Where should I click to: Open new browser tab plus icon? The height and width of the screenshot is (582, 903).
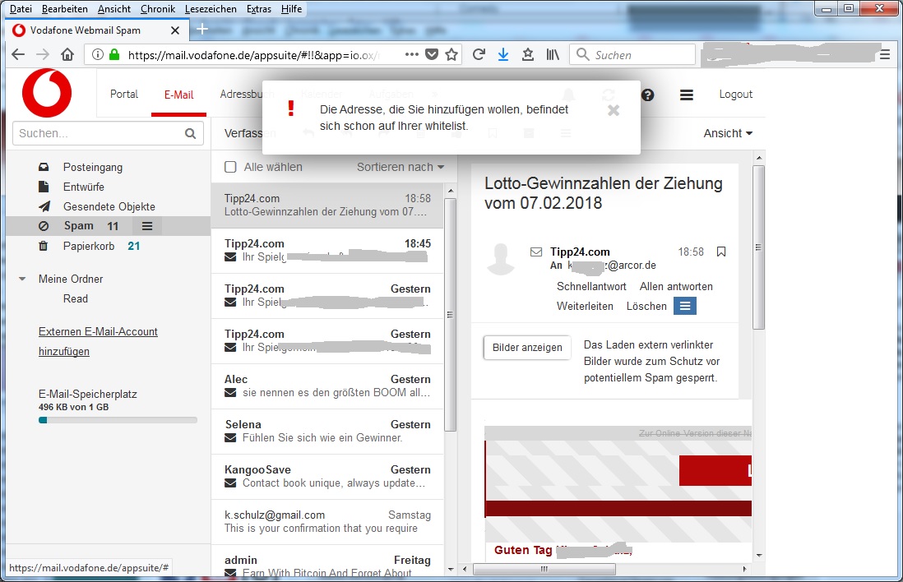(202, 30)
